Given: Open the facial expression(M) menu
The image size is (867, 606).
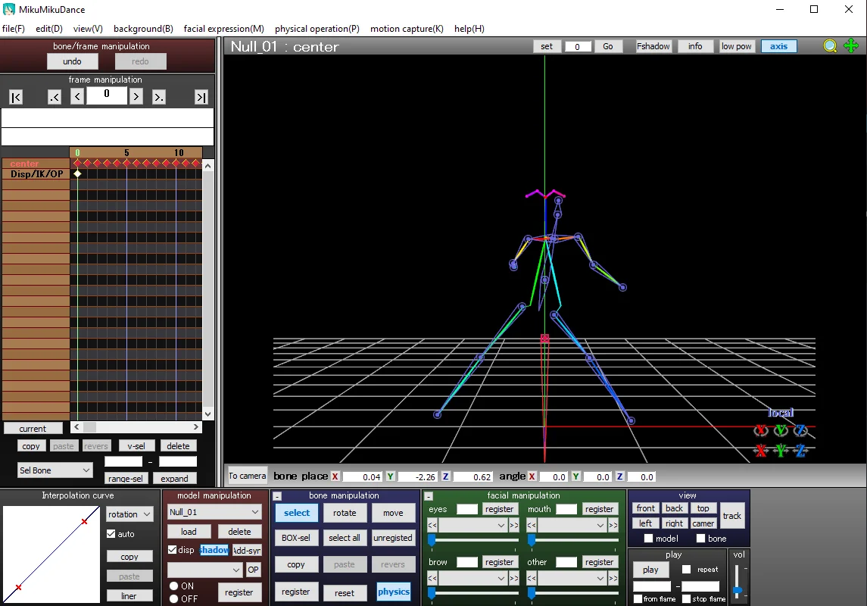Looking at the screenshot, I should 224,29.
